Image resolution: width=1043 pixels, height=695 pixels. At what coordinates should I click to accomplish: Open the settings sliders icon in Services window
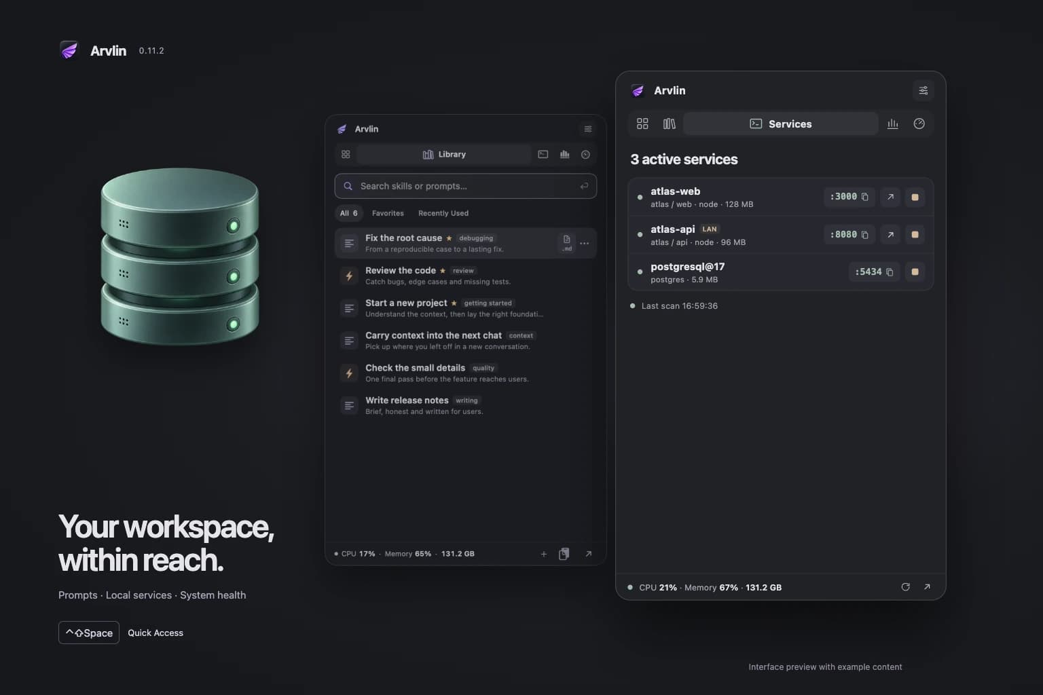tap(923, 91)
